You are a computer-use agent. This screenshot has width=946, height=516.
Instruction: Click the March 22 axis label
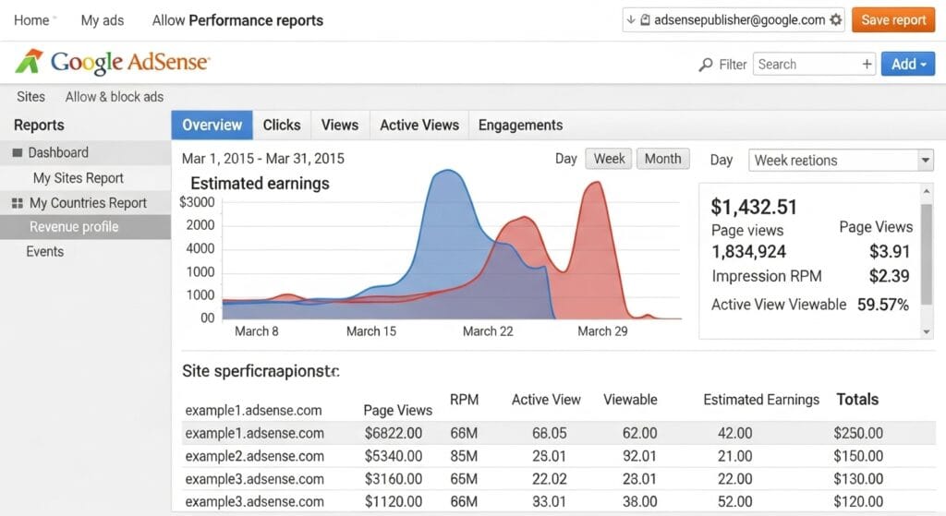point(488,331)
